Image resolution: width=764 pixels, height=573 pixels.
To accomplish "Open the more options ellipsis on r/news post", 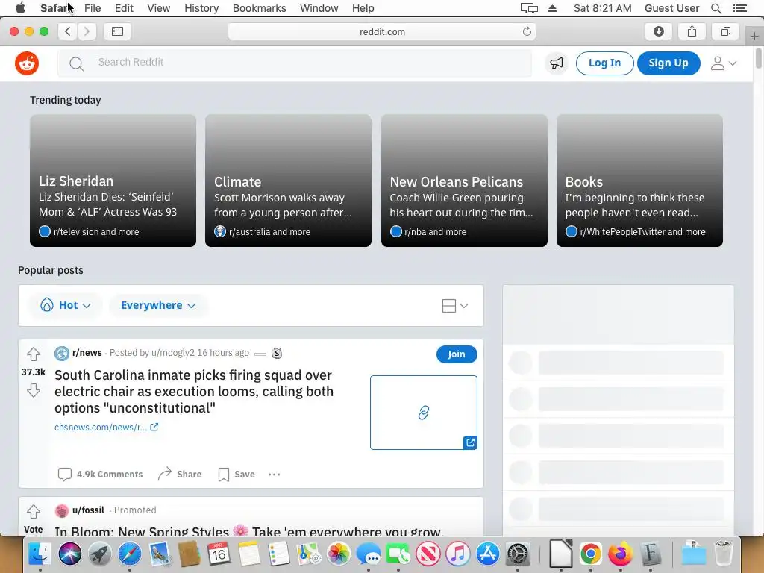I will tap(275, 475).
